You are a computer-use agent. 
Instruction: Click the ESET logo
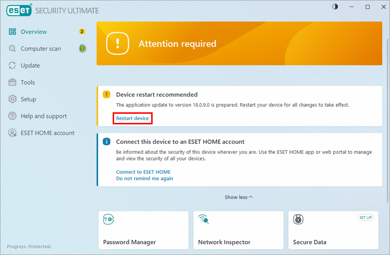pos(19,10)
